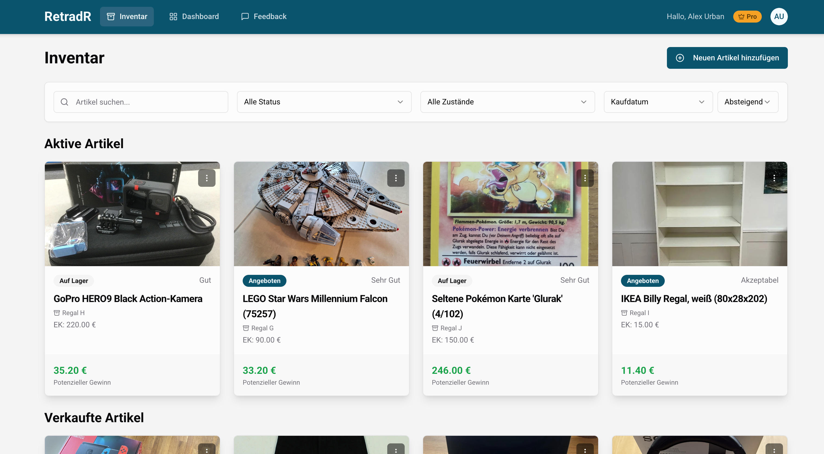
Task: Click LEGO Star Wars Millennium Falcon title
Action: coord(315,306)
